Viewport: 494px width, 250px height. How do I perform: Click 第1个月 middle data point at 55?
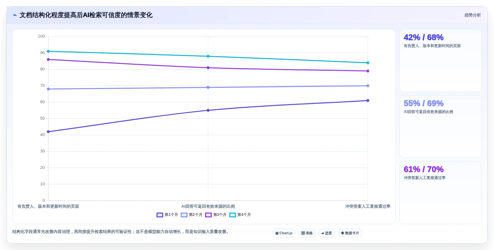pyautogui.click(x=208, y=110)
